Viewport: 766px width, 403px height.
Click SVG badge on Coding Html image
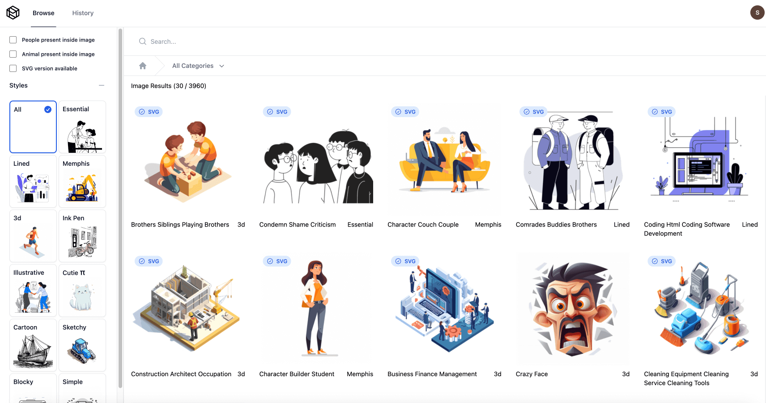[x=662, y=112]
